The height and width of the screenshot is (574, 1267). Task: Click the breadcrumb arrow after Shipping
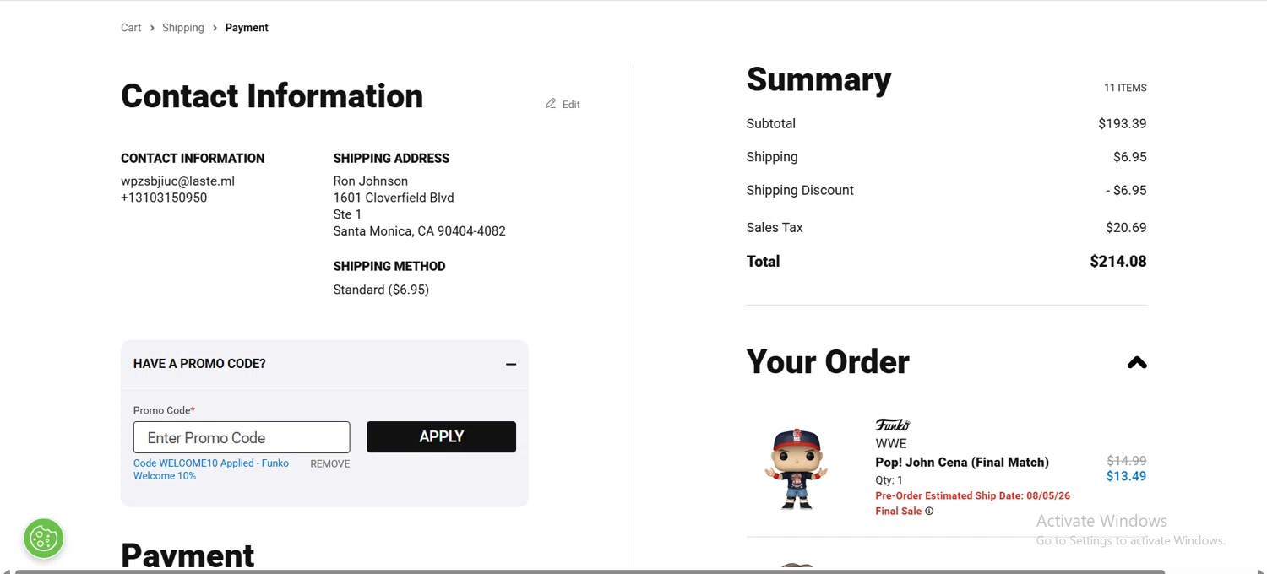pos(215,28)
